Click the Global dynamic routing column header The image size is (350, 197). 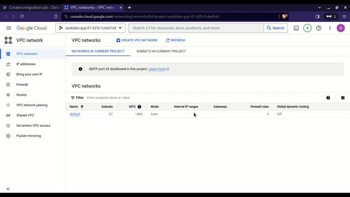[x=293, y=107]
